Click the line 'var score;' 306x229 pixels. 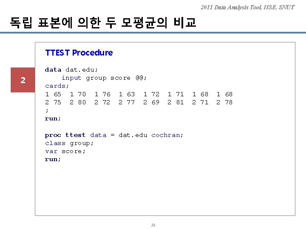[65, 151]
